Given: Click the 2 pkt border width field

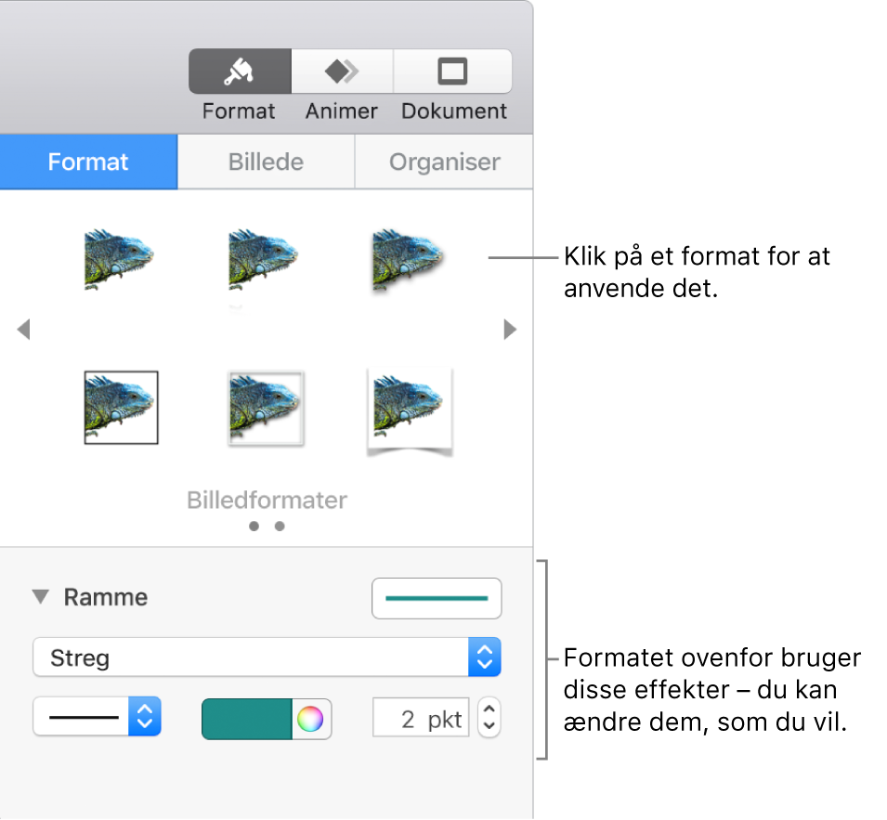Looking at the screenshot, I should (421, 717).
